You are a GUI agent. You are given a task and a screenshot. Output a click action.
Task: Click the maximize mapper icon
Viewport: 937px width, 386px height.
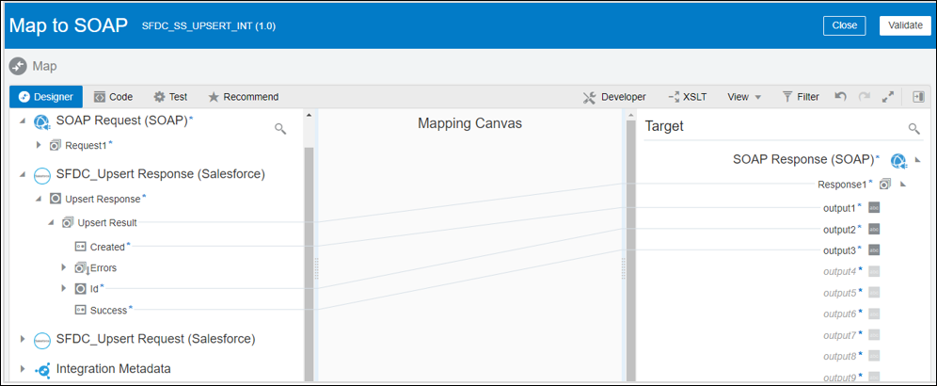[887, 97]
